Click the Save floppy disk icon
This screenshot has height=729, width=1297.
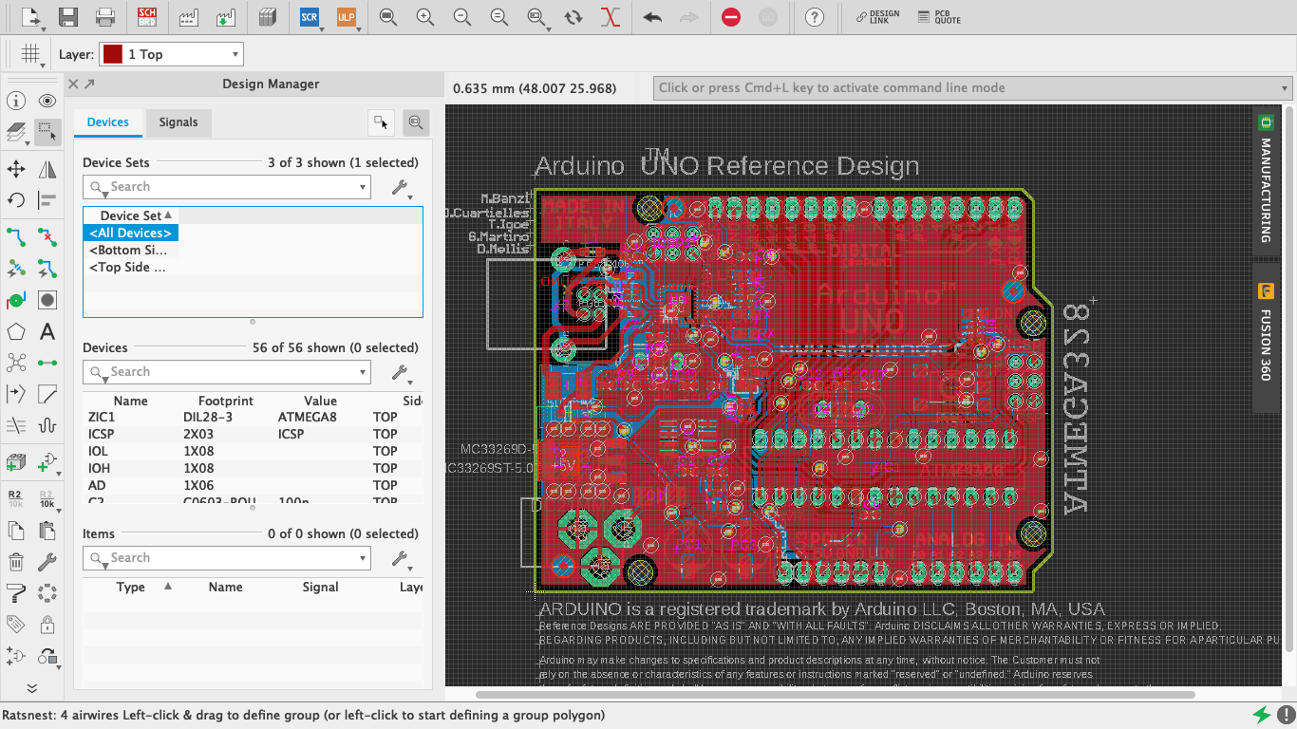coord(68,17)
